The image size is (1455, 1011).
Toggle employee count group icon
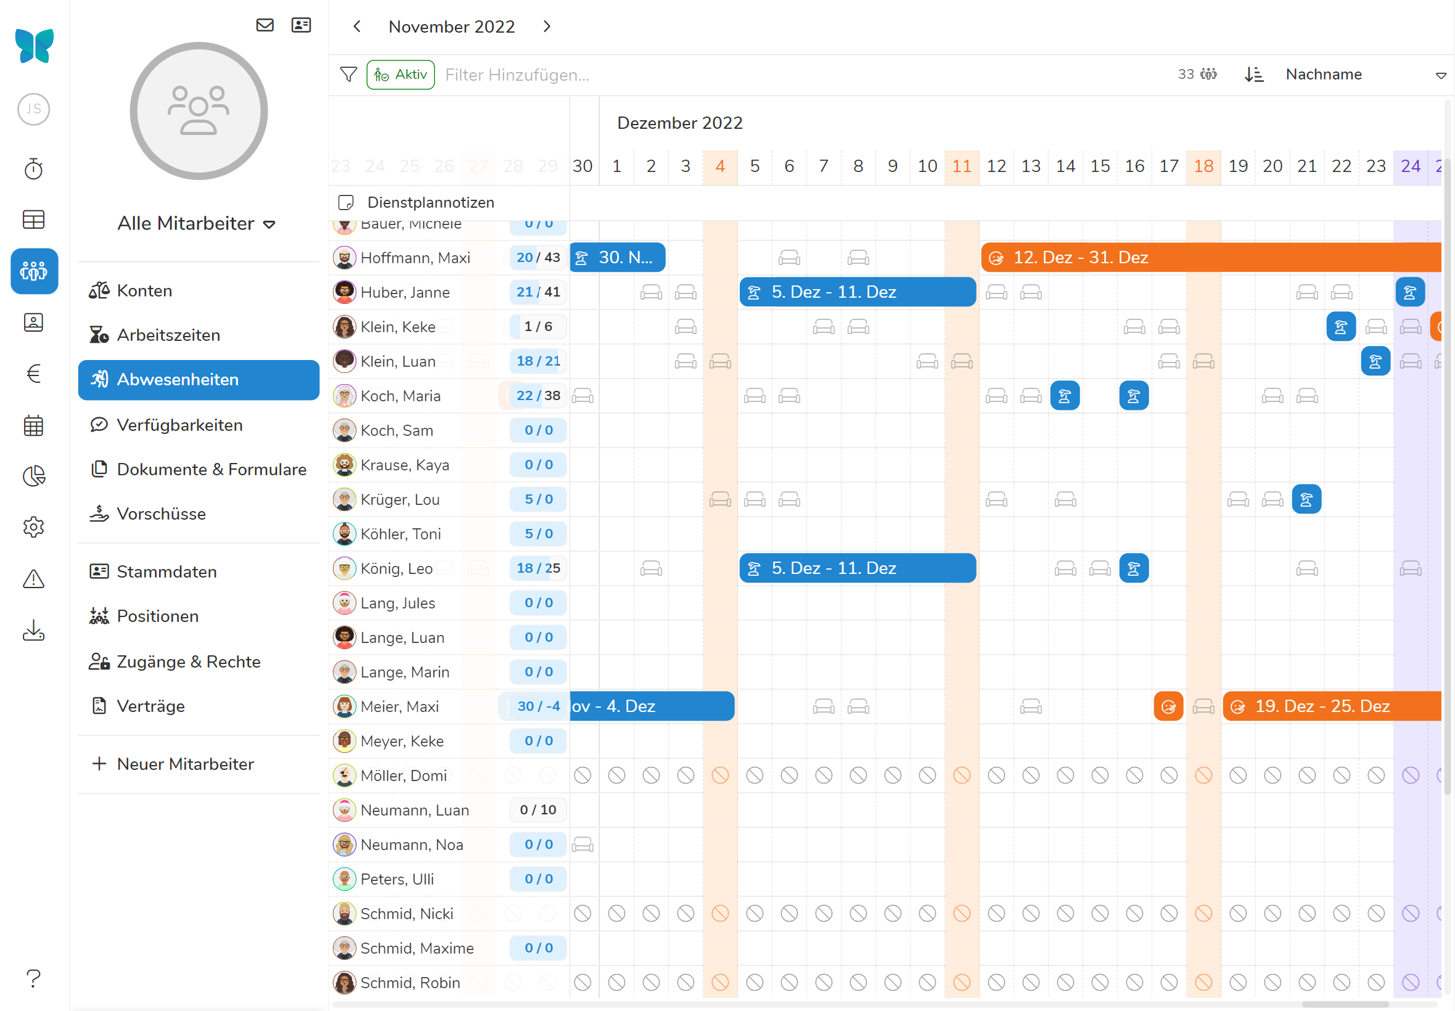(x=1208, y=75)
